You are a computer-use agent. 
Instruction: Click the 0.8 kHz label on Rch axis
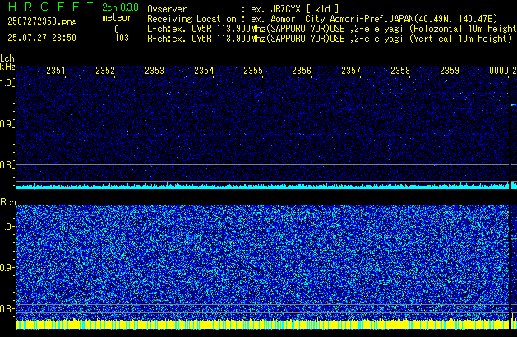click(7, 308)
